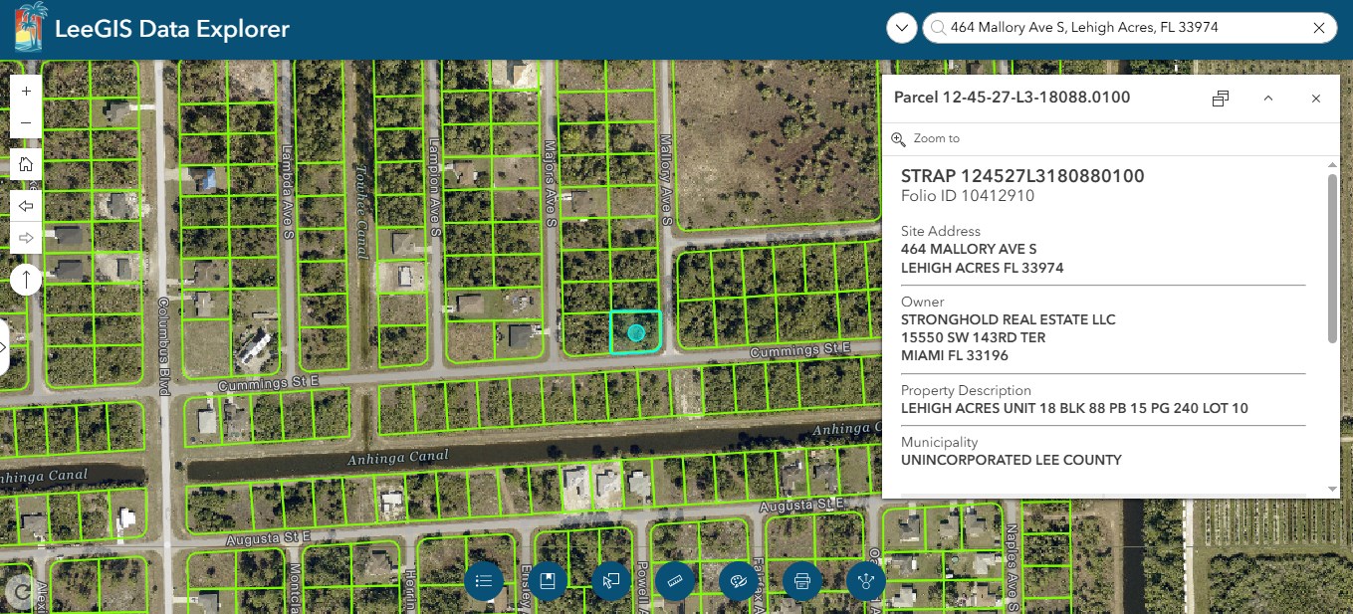Expand the left side panel arrow
The height and width of the screenshot is (614, 1353).
pos(4,347)
